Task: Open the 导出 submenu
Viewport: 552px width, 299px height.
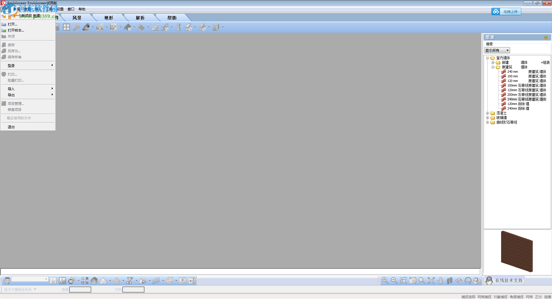Action: (28, 95)
